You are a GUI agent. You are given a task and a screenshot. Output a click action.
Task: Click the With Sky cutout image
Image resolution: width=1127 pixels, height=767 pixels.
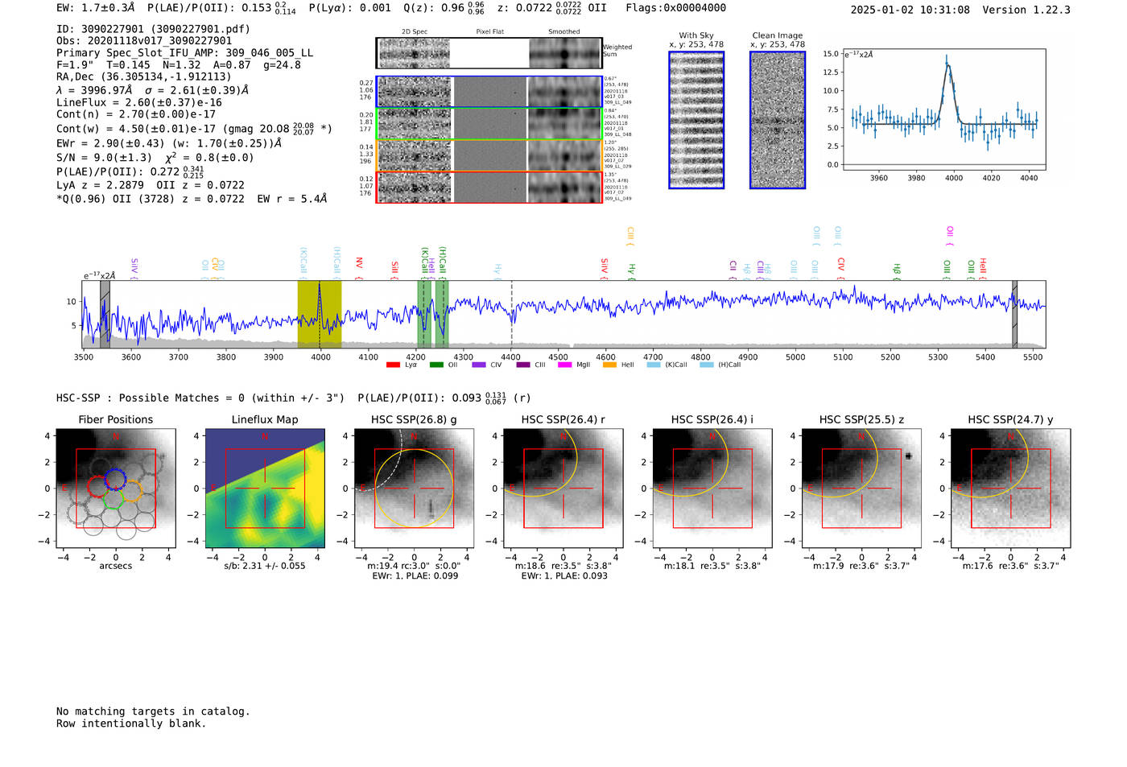click(x=696, y=120)
